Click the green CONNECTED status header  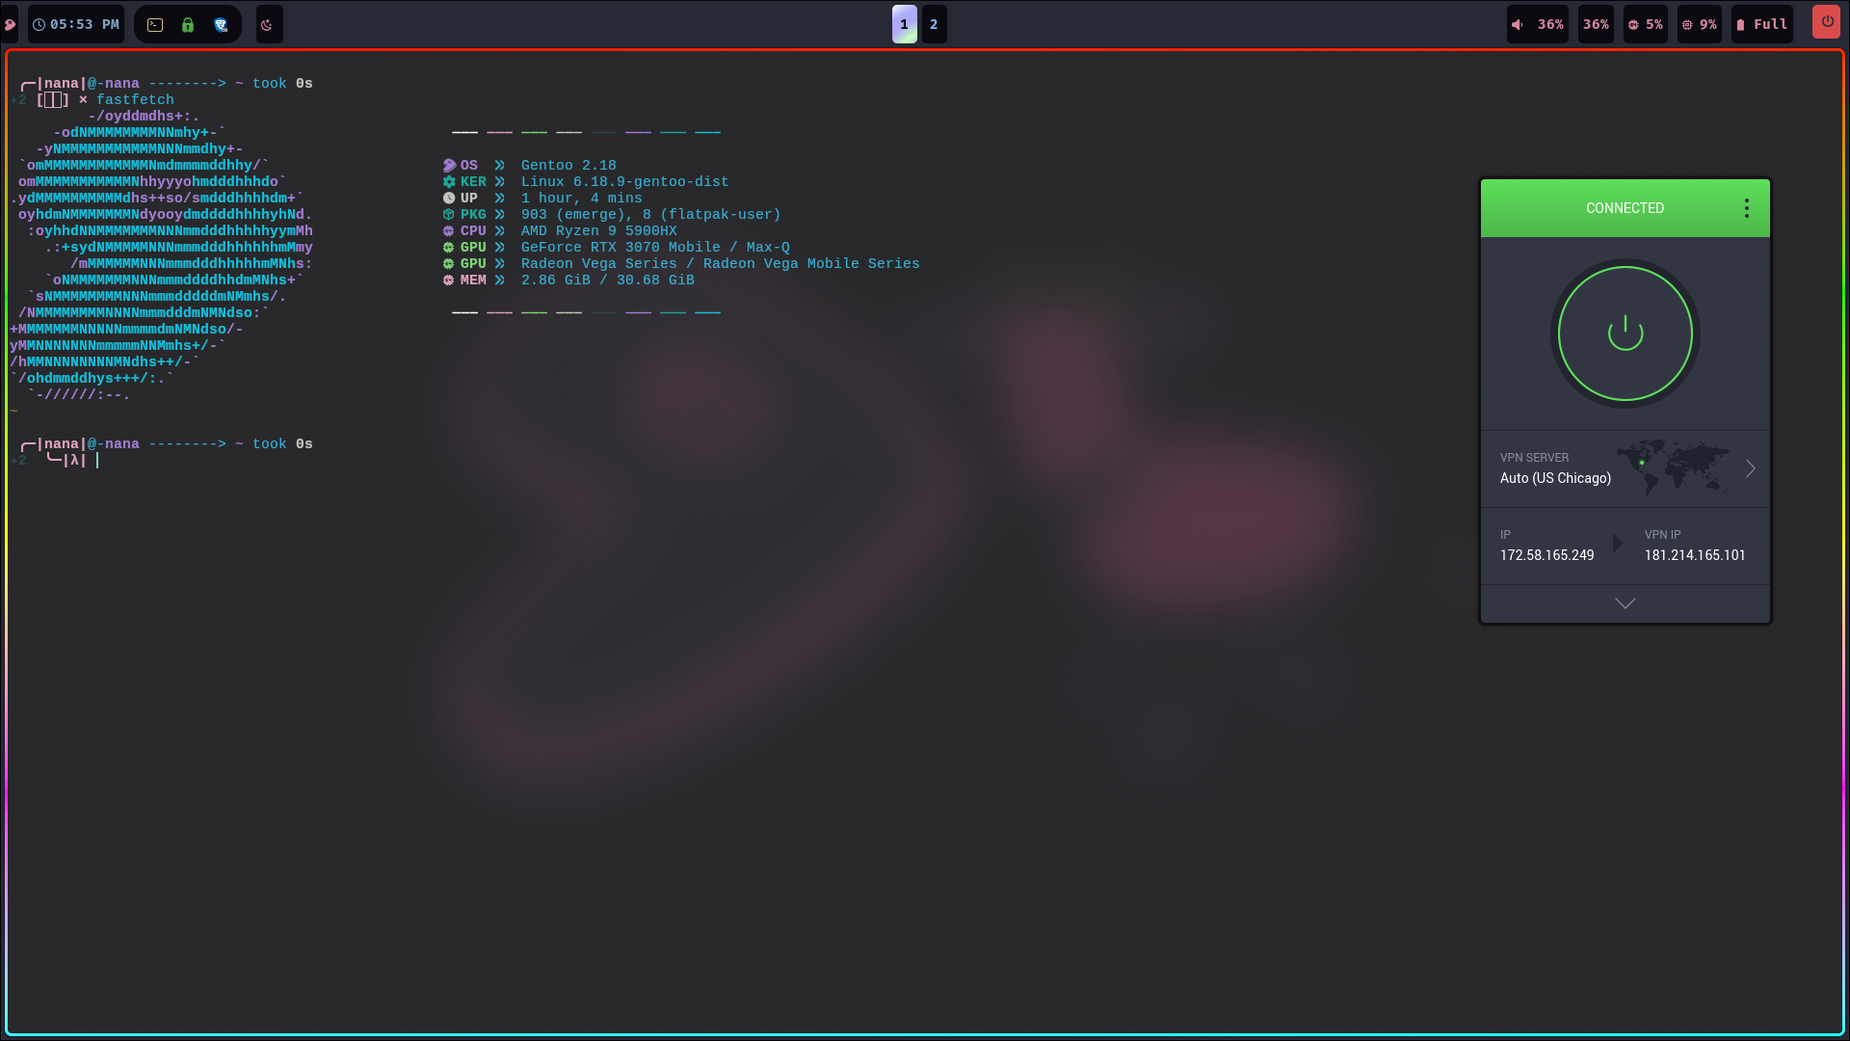(1624, 208)
